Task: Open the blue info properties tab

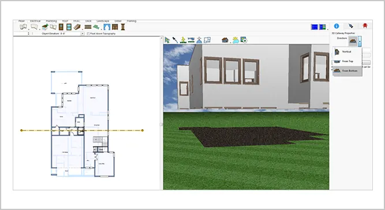Action: (337, 26)
